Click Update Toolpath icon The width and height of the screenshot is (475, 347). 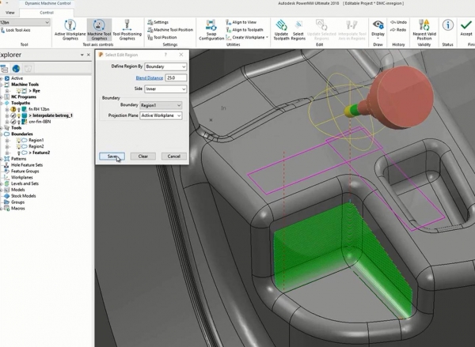coord(281,25)
